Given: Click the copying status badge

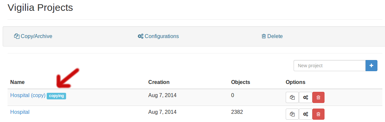Looking at the screenshot, I should pyautogui.click(x=57, y=96).
